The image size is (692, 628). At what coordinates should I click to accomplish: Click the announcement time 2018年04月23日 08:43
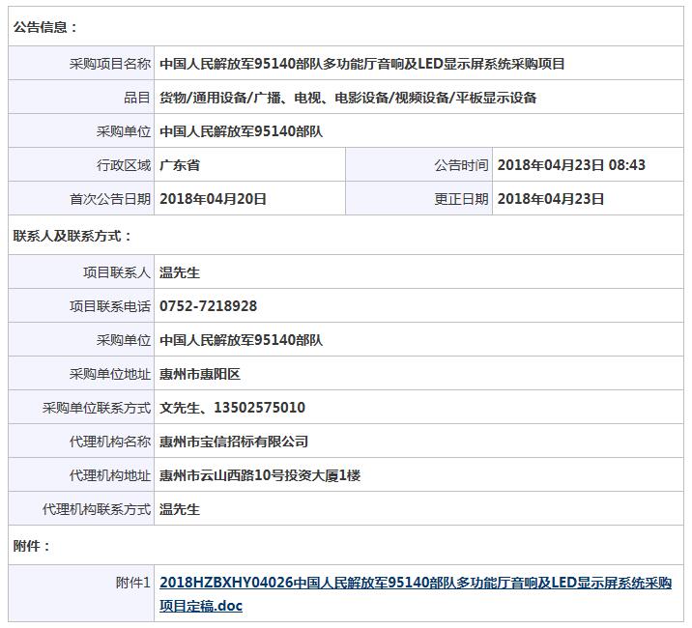point(571,165)
